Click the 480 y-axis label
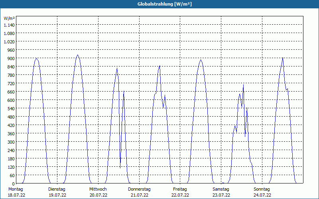The width and height of the screenshot is (319, 199). pos(11,117)
